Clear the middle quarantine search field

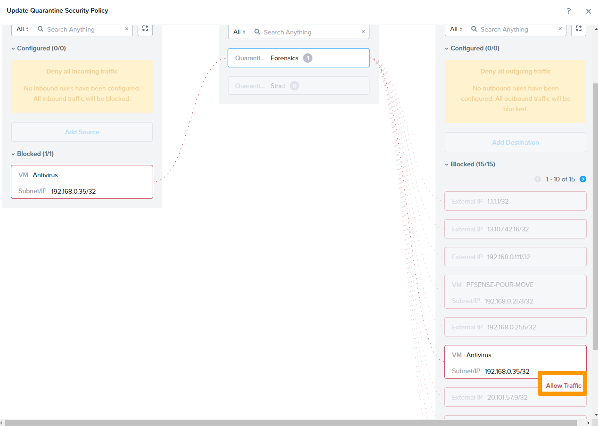tap(363, 32)
